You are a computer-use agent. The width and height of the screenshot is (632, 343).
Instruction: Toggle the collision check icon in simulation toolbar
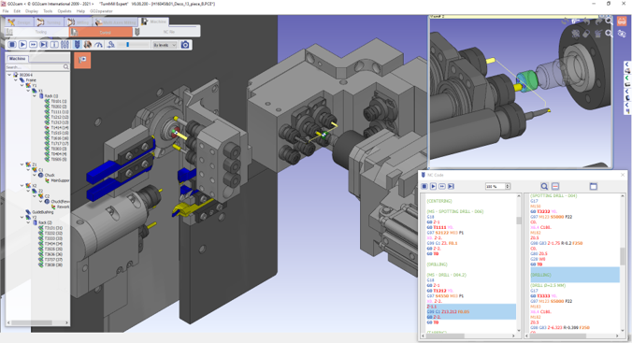click(x=88, y=45)
